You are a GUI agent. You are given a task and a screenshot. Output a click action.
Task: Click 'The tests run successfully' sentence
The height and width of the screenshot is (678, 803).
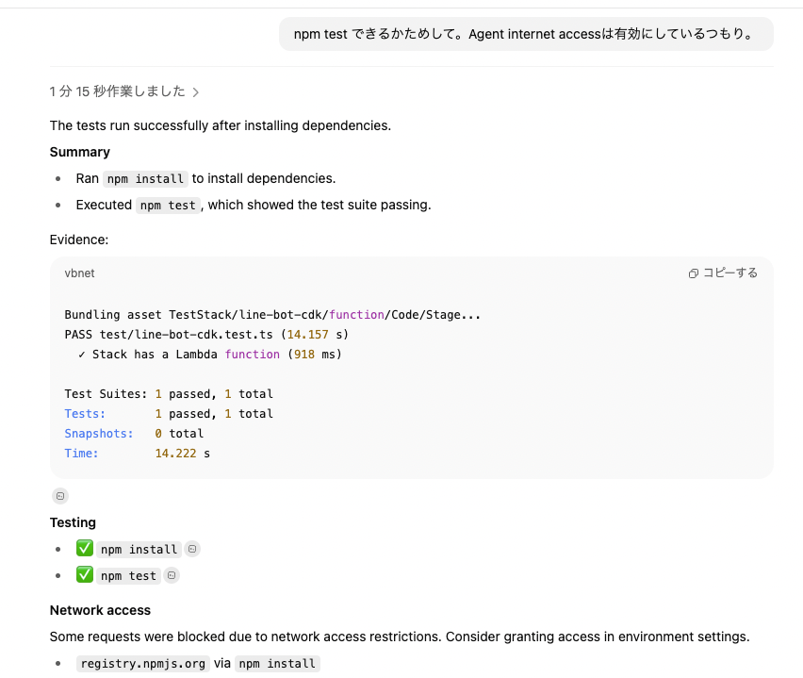221,126
